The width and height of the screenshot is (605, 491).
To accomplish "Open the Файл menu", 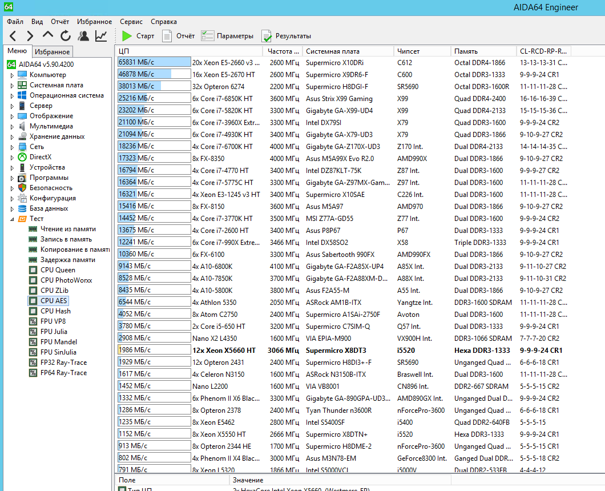I will 15,22.
